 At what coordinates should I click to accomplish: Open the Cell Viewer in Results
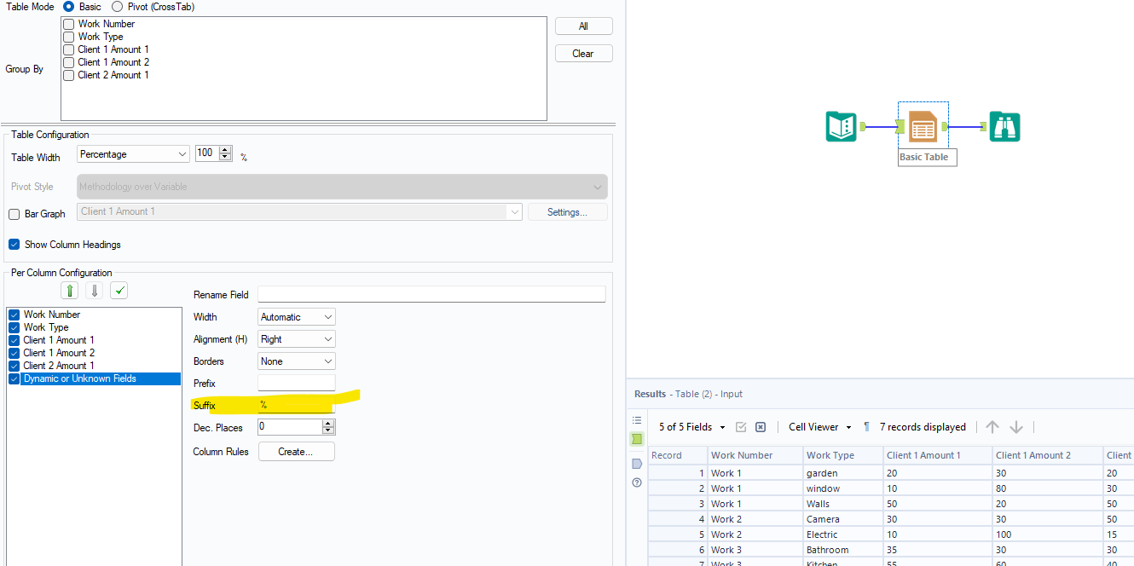817,426
